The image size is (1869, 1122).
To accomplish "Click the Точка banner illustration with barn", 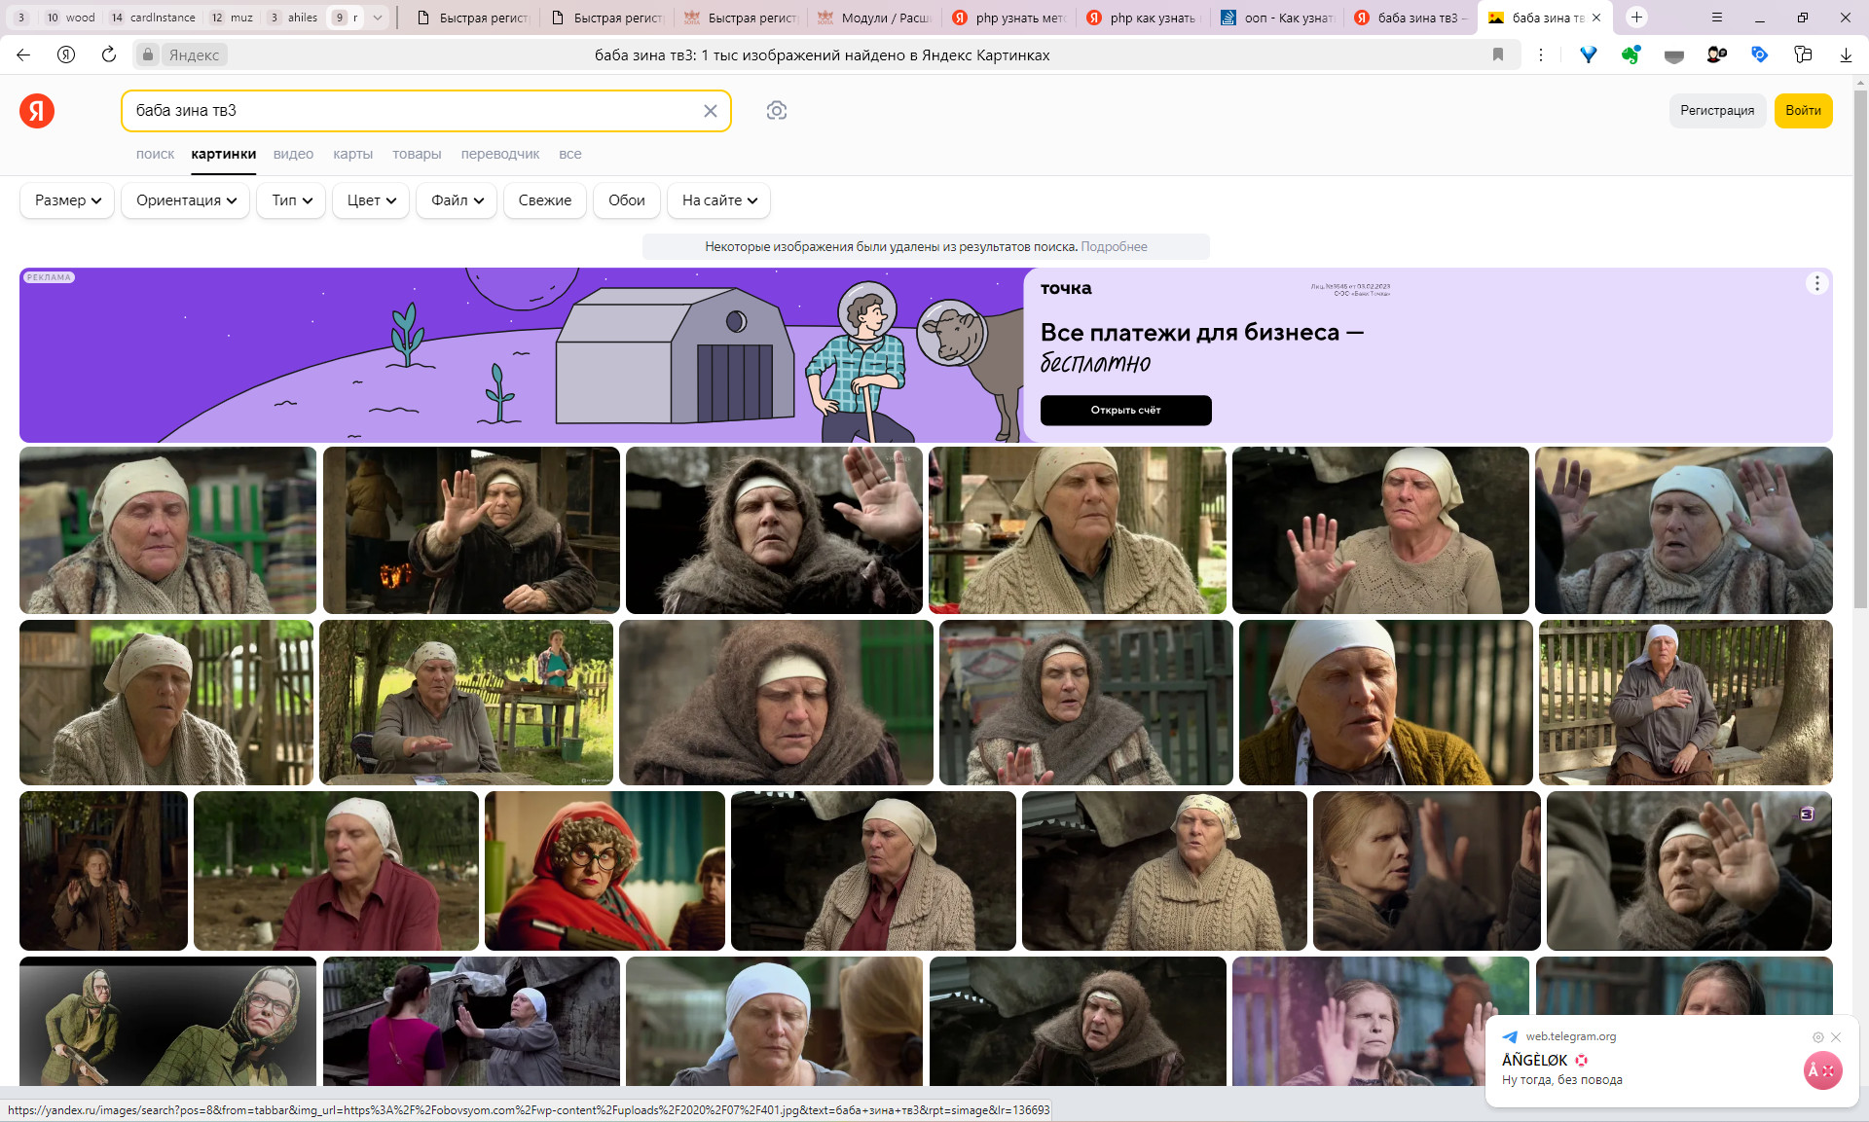I will (x=521, y=355).
